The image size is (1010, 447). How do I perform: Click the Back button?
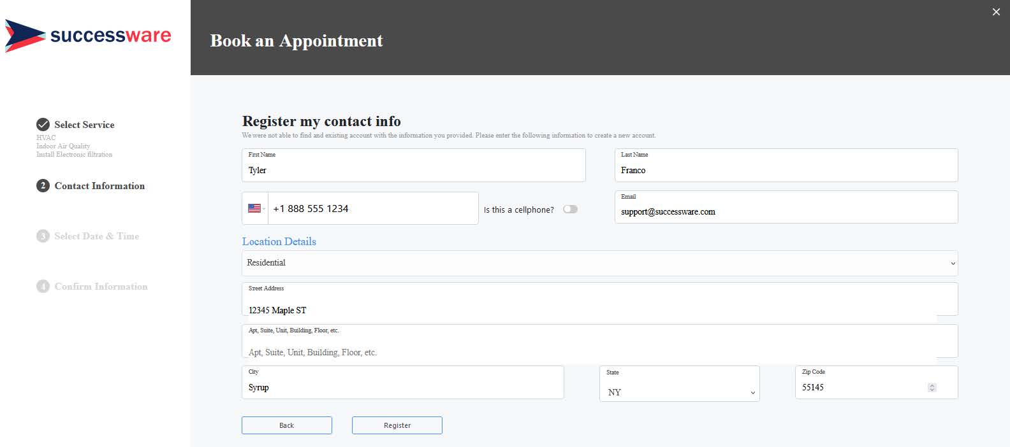tap(287, 425)
